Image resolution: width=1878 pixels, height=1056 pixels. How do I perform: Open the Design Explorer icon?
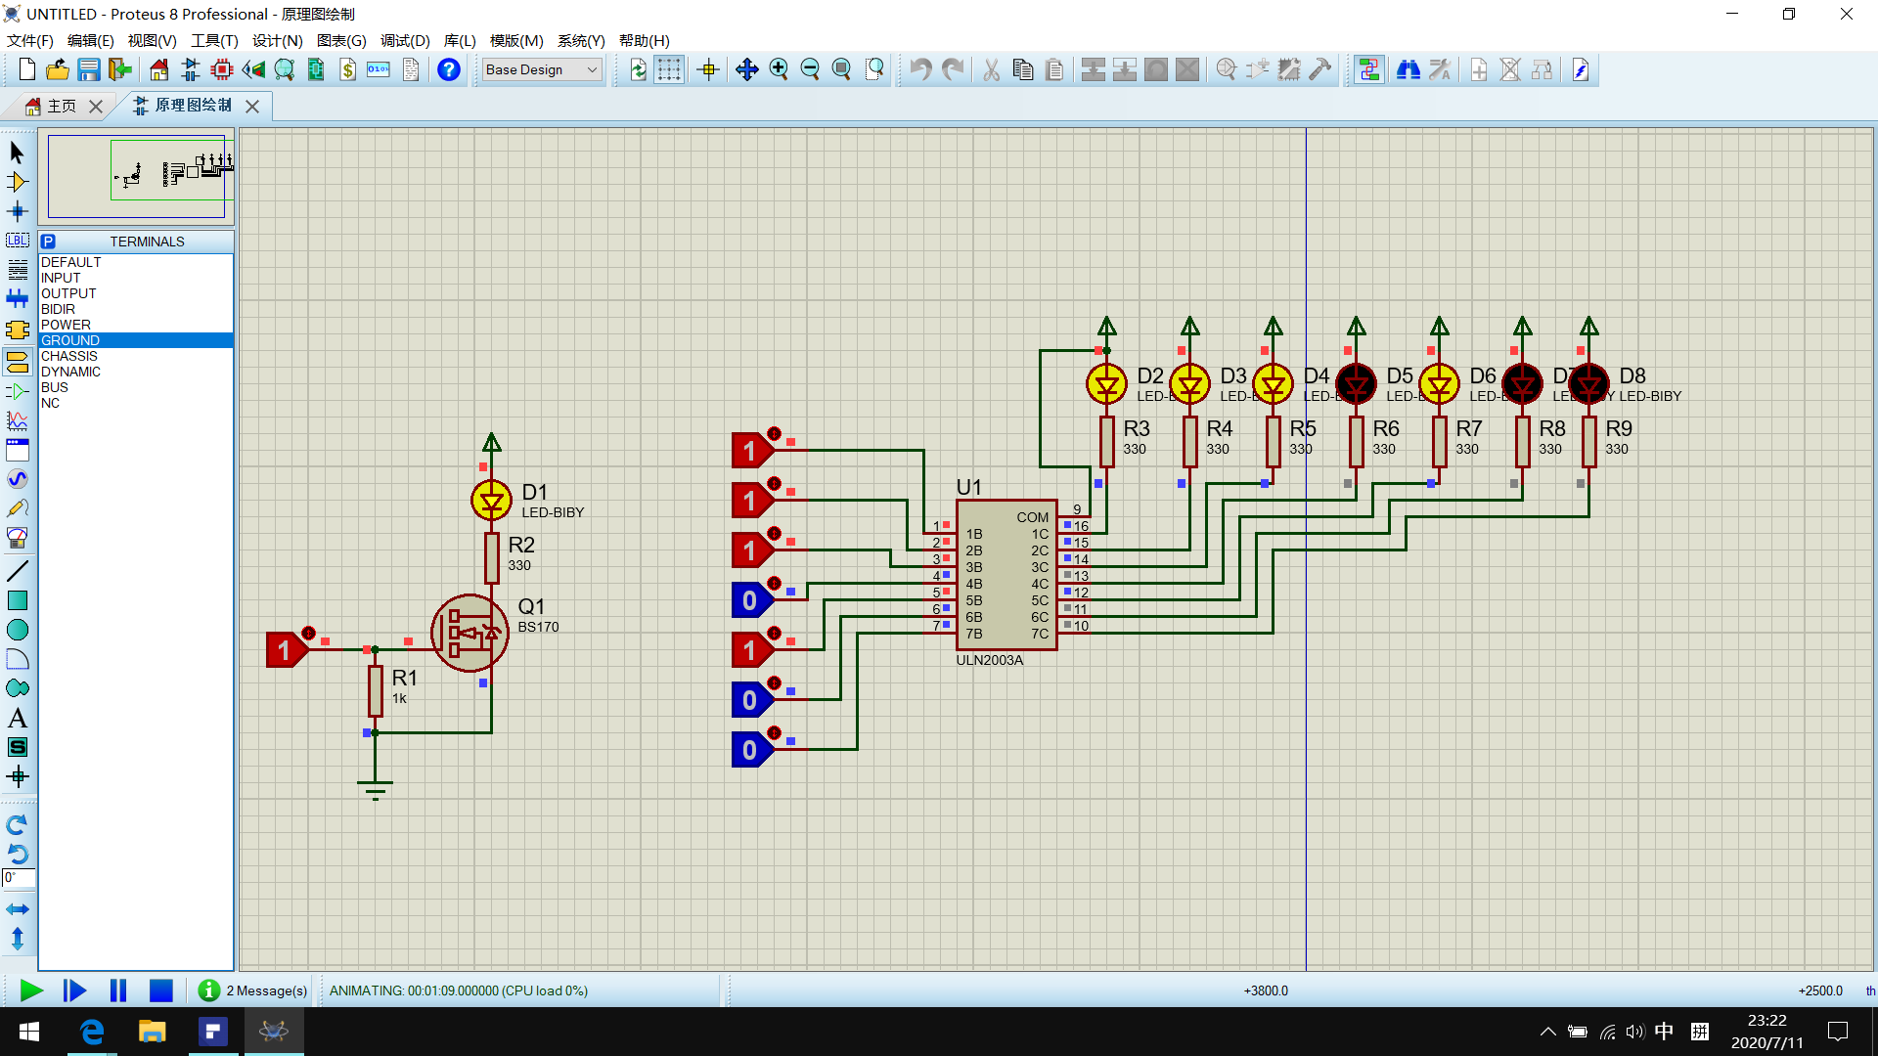316,69
